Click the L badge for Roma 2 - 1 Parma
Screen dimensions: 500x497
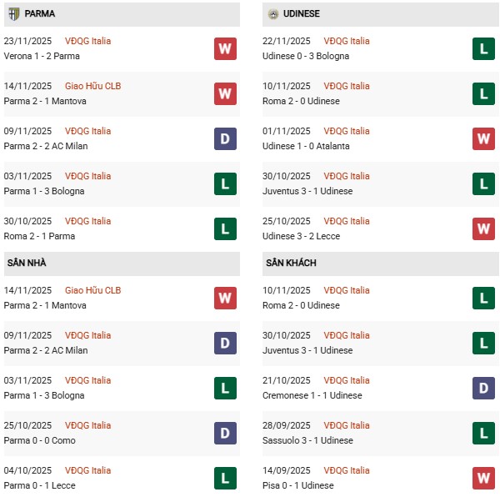click(225, 228)
